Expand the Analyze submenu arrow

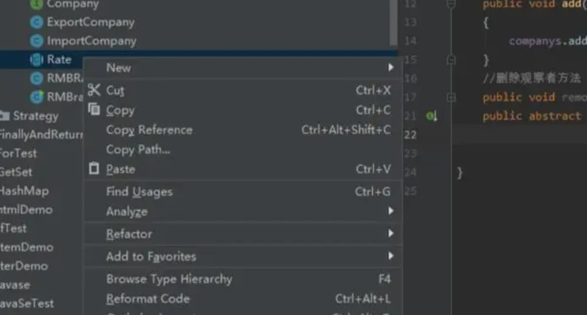[x=391, y=211]
